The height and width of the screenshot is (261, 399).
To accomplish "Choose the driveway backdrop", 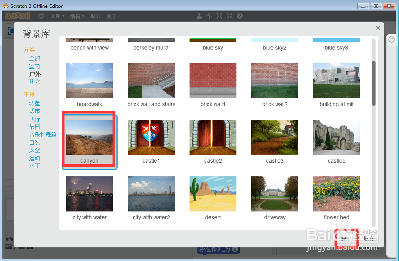I will pos(275,198).
